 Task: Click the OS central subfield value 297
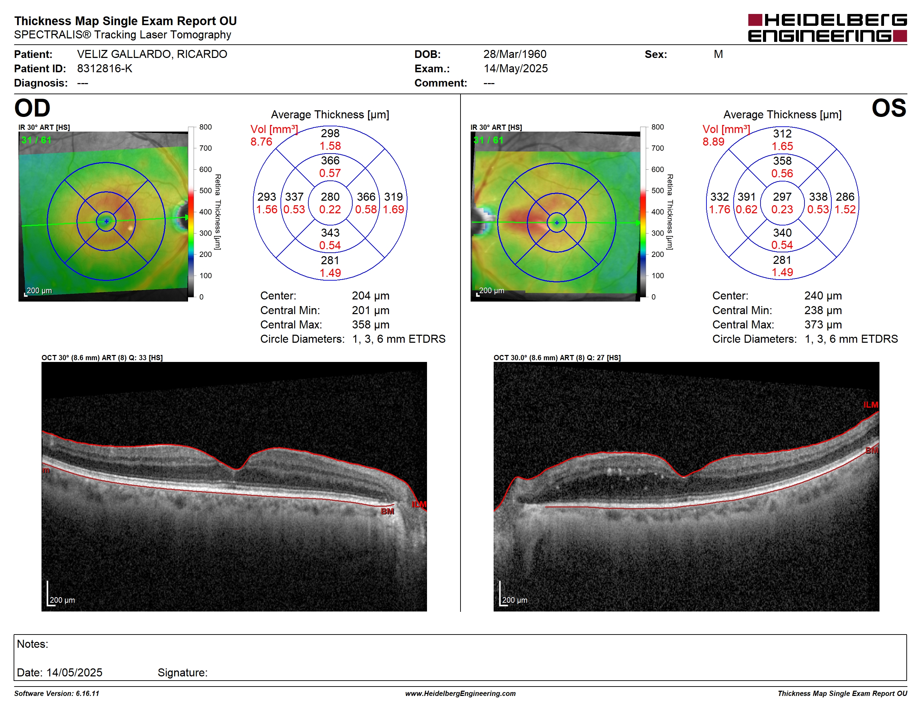coord(782,197)
